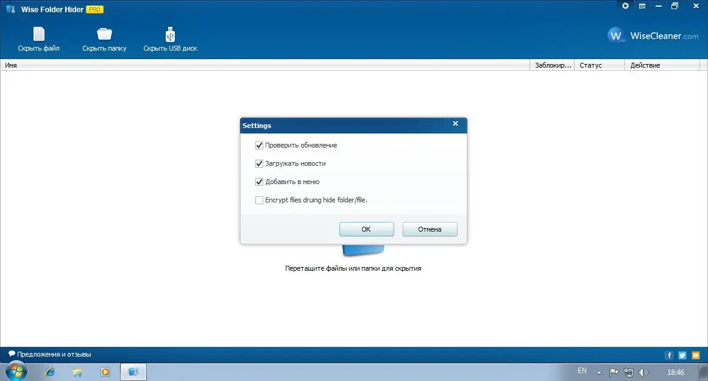This screenshot has height=381, width=708.
Task: Click the Wise Folder Hider title bar logo
Action: pyautogui.click(x=11, y=9)
